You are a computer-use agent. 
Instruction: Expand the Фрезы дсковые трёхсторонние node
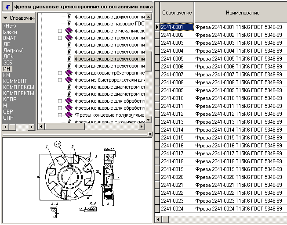tap(60, 73)
